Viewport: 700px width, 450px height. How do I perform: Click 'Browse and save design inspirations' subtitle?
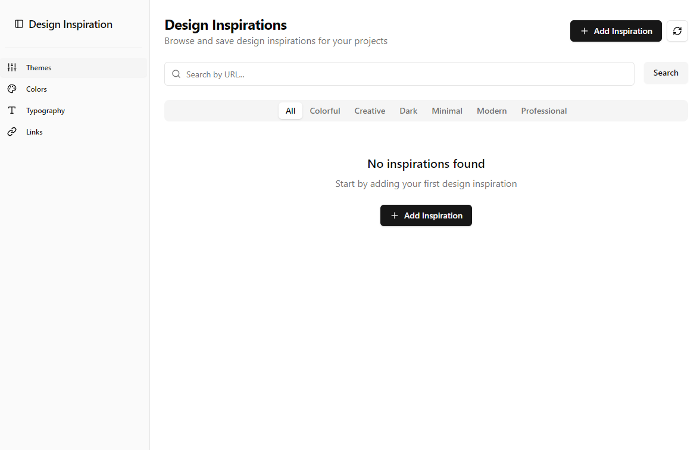276,41
